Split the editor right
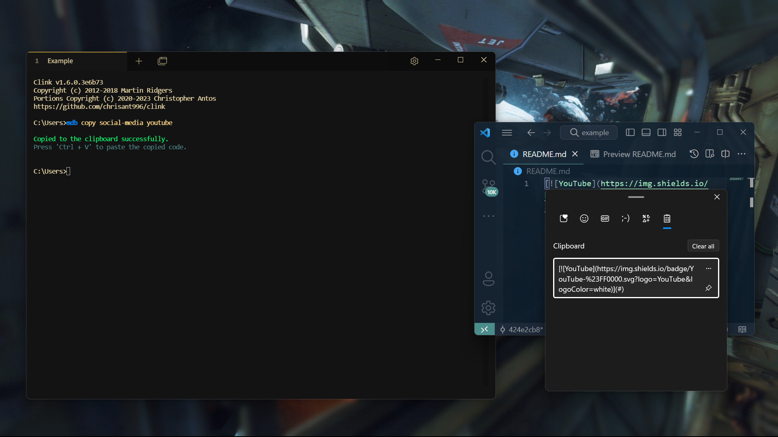The width and height of the screenshot is (778, 437). 725,154
